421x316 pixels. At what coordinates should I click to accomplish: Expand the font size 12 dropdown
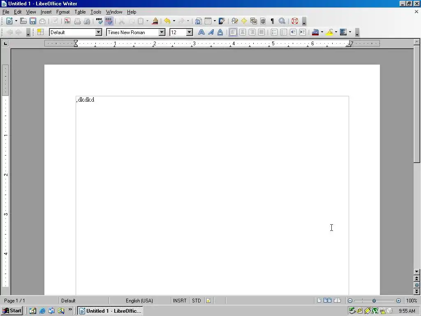point(189,32)
